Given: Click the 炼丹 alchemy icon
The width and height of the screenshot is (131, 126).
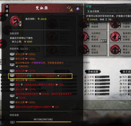Looking at the screenshot, I should click(x=120, y=77).
